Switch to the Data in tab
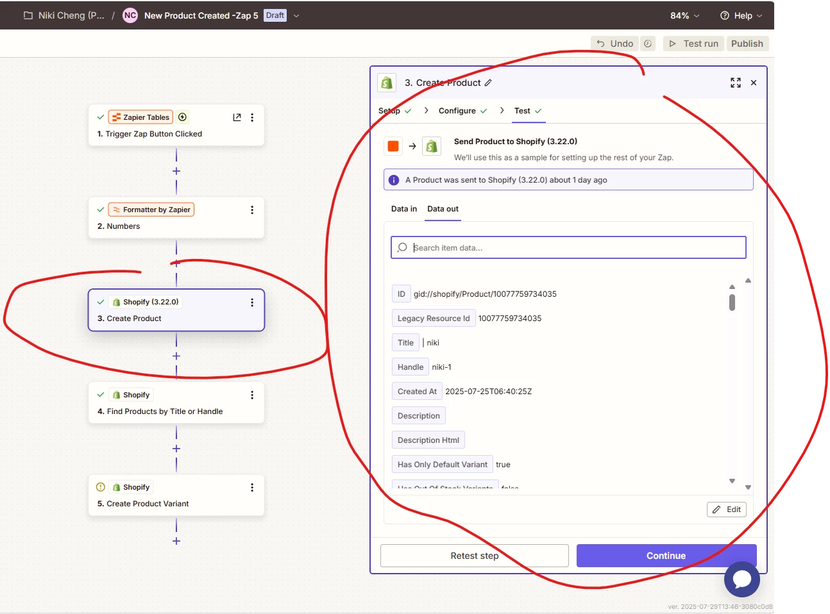830x614 pixels. pos(404,209)
